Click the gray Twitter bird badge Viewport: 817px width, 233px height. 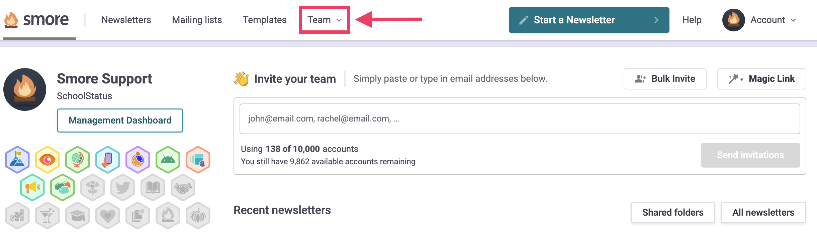(x=123, y=187)
